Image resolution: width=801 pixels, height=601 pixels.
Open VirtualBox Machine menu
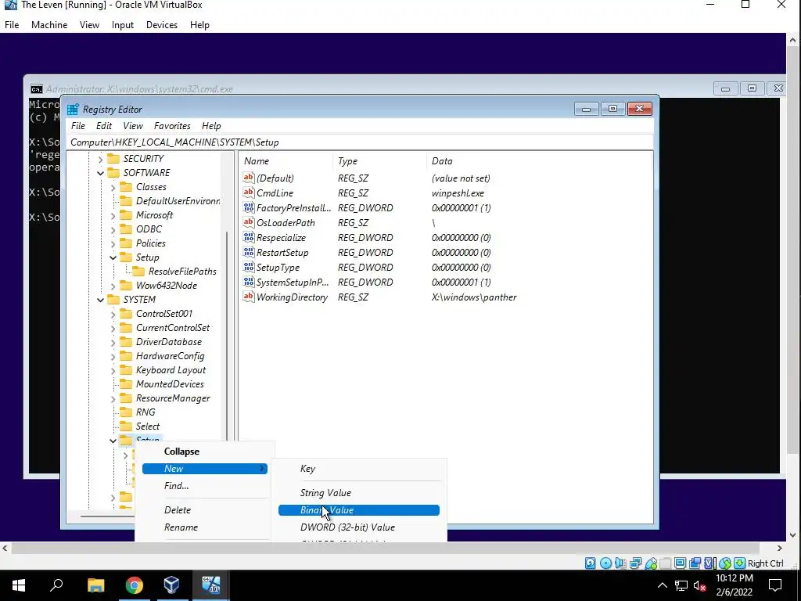pyautogui.click(x=49, y=24)
